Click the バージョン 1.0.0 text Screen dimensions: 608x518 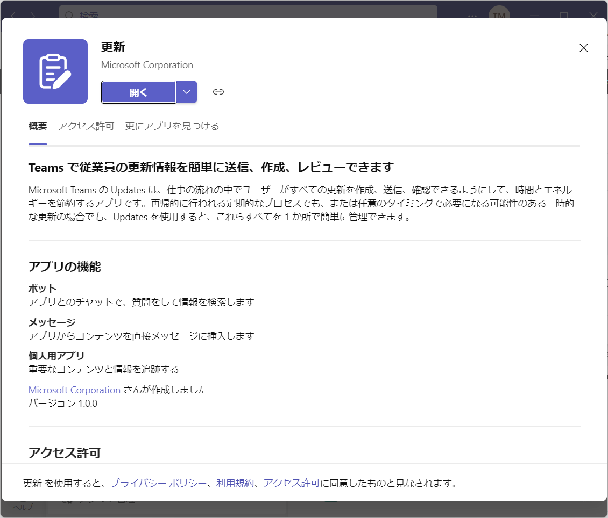click(63, 404)
